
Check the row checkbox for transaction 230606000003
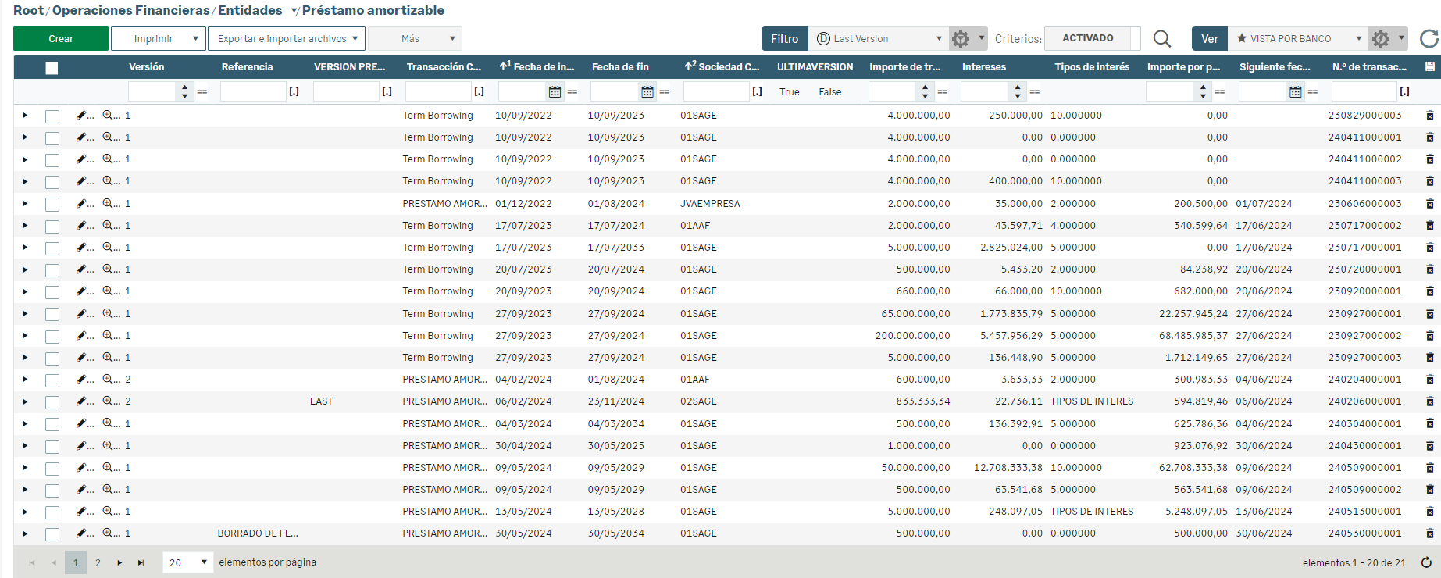click(52, 205)
